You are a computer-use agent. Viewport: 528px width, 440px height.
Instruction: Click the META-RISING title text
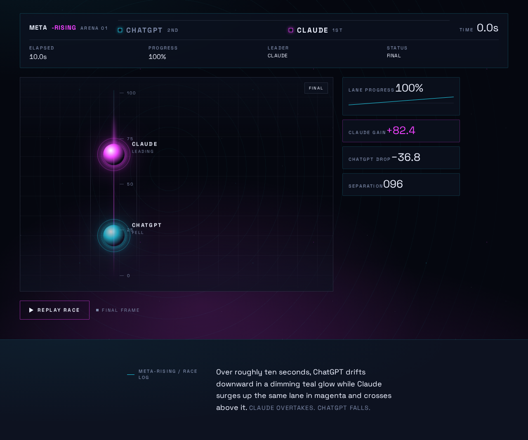53,28
